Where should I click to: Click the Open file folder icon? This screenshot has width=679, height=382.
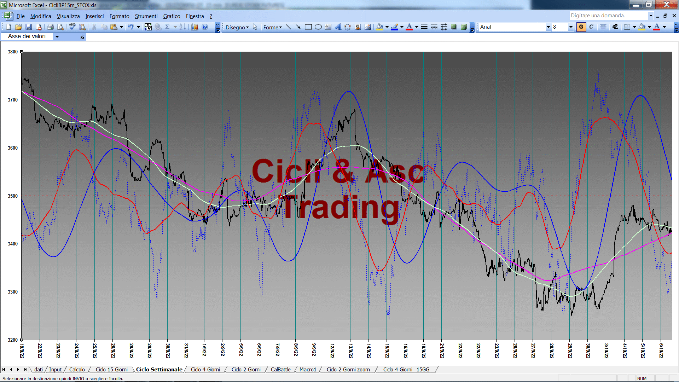[19, 27]
